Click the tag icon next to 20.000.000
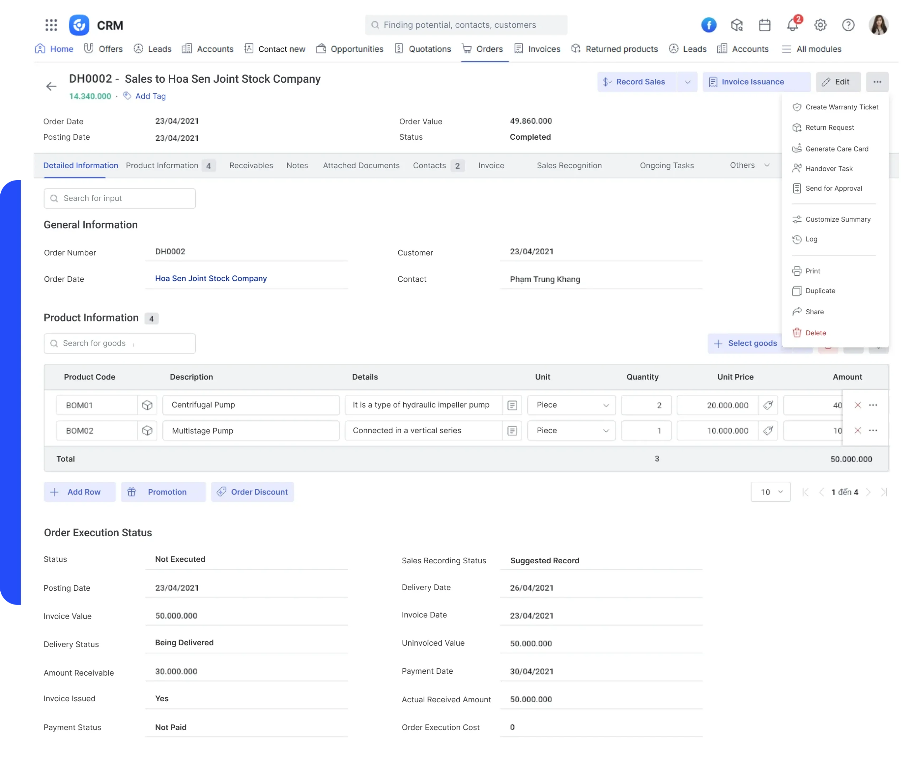The width and height of the screenshot is (912, 760). (x=768, y=405)
